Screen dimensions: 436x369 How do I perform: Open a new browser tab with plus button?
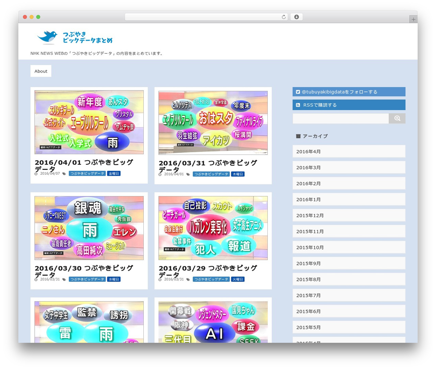[413, 19]
